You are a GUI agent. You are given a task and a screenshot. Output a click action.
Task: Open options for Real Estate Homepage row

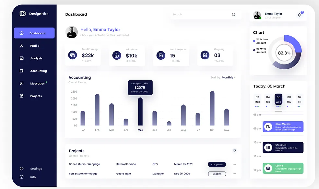[x=234, y=174]
